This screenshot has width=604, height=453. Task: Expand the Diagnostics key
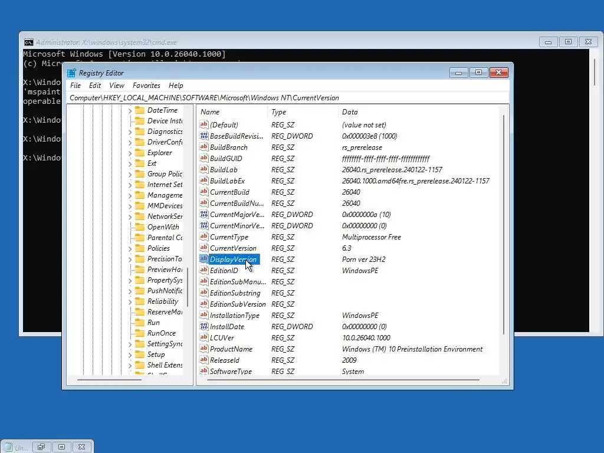(x=130, y=132)
